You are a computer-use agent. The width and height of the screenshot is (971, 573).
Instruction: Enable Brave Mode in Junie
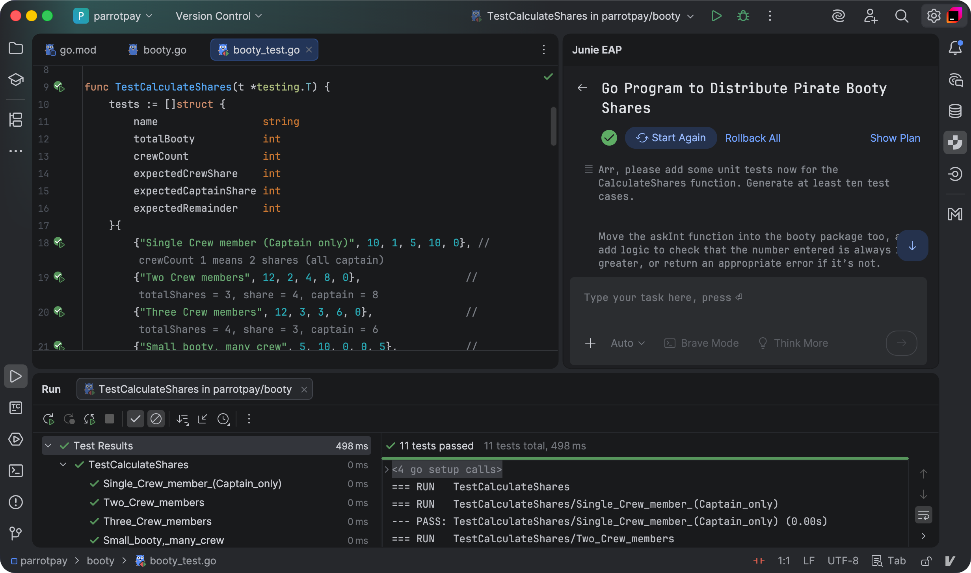point(702,343)
